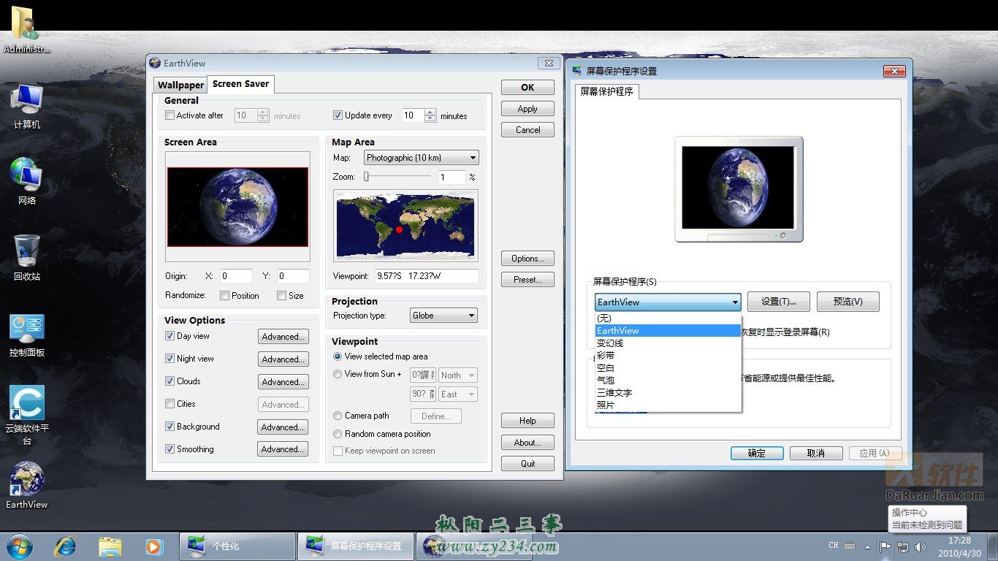Open EarthView Options... button

click(x=527, y=259)
